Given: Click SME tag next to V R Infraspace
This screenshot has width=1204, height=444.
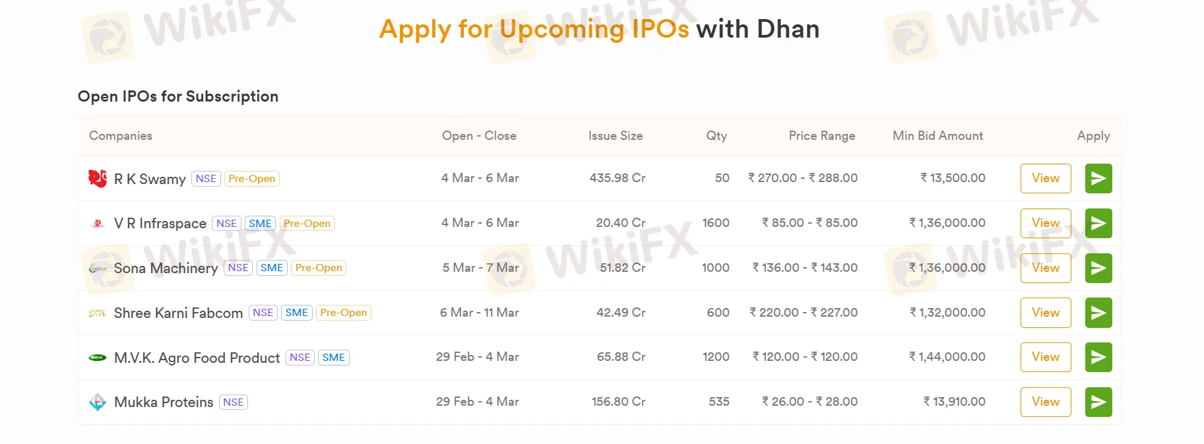Looking at the screenshot, I should (x=260, y=224).
